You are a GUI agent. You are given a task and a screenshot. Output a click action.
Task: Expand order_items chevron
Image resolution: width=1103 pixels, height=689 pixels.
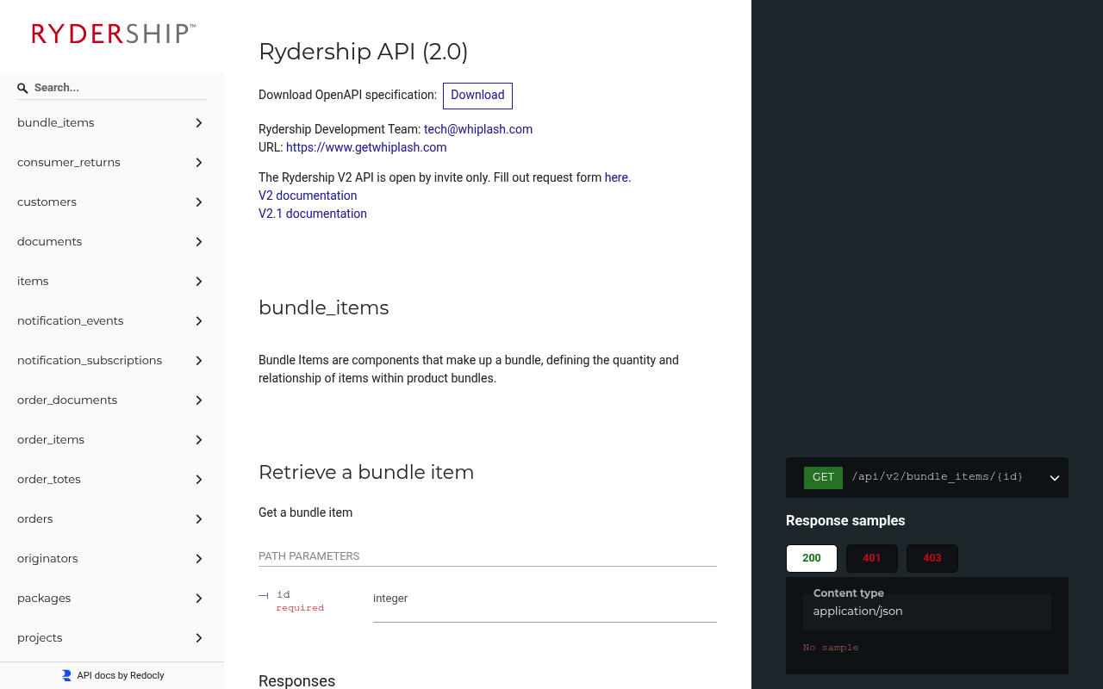[199, 440]
